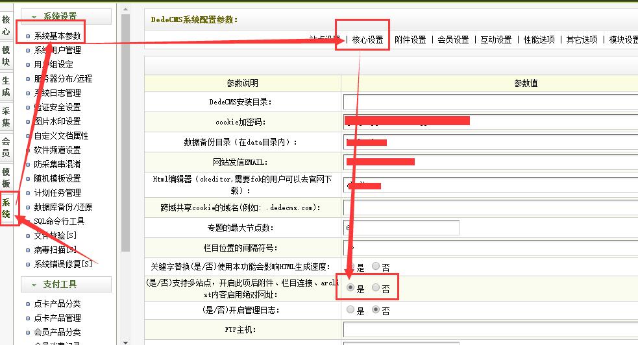Select 否 for multi-site support
The height and width of the screenshot is (345, 638).
[x=376, y=288]
